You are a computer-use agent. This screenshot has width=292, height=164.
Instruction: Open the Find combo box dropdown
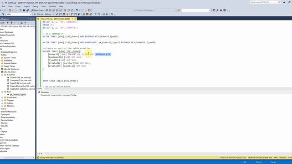tap(209, 10)
